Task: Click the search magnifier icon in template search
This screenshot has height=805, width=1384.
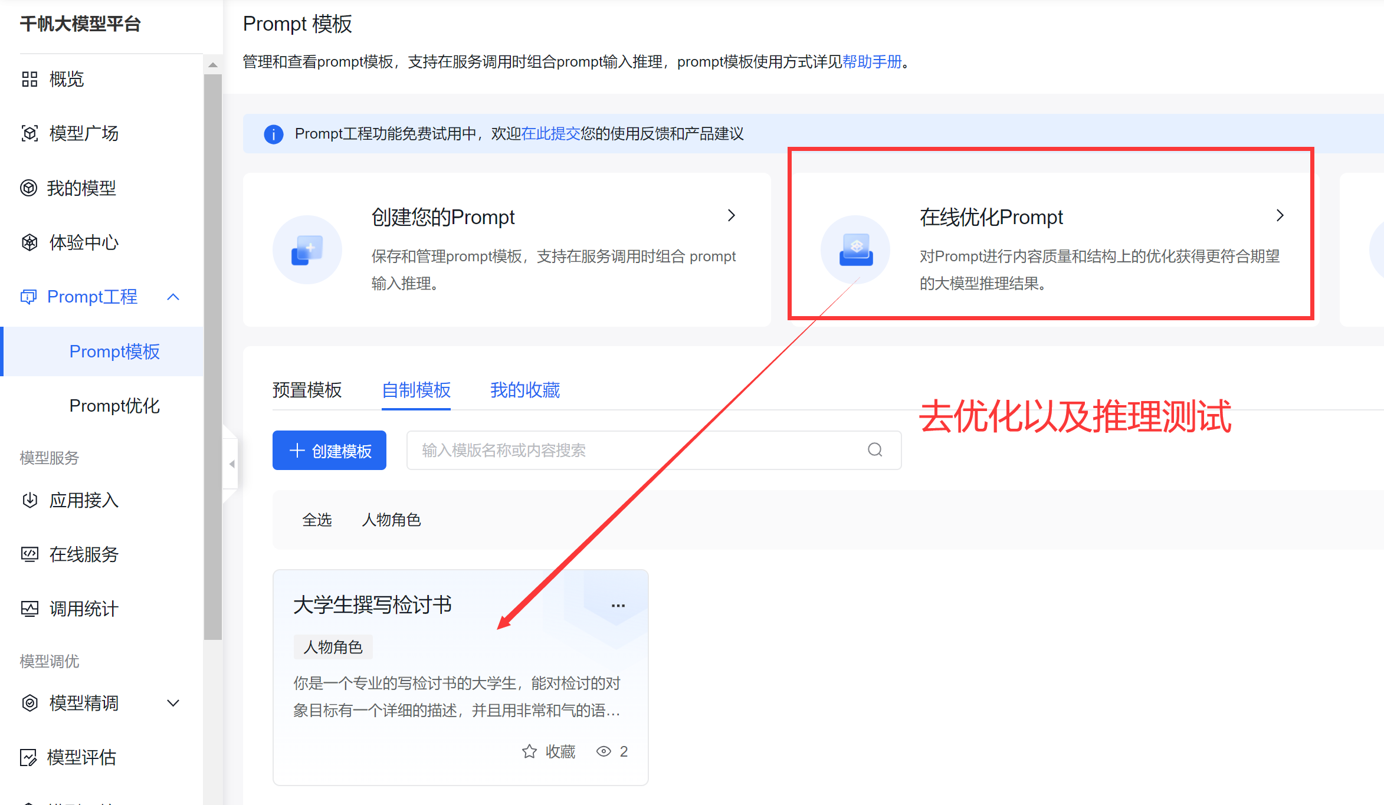Action: [875, 450]
